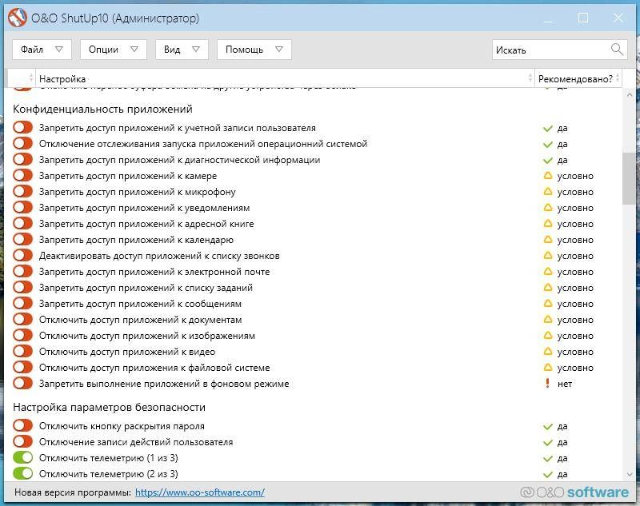Open the Опции dropdown menu
The width and height of the screenshot is (640, 506).
[x=113, y=50]
